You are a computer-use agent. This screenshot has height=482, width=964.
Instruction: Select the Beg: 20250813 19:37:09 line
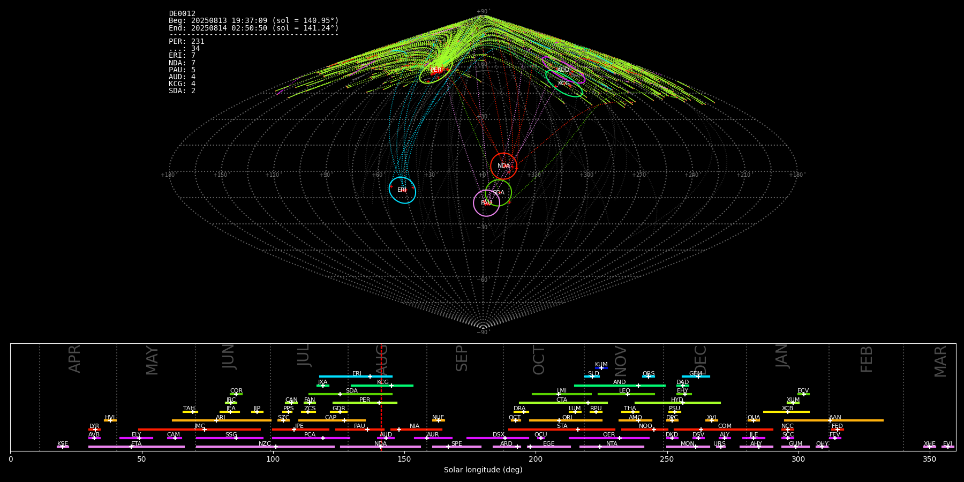(x=254, y=21)
